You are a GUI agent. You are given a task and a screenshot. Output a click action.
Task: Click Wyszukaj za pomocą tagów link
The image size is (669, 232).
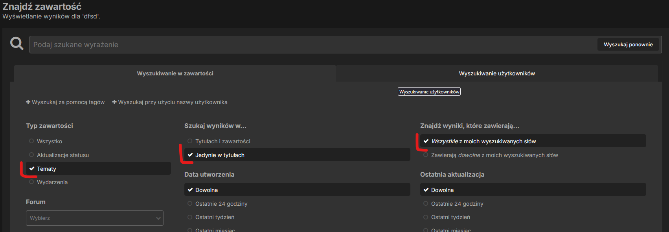pyautogui.click(x=68, y=102)
